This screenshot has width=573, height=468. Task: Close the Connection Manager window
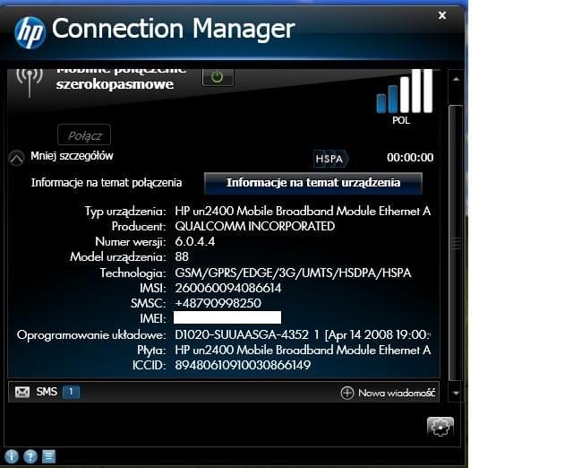[442, 15]
